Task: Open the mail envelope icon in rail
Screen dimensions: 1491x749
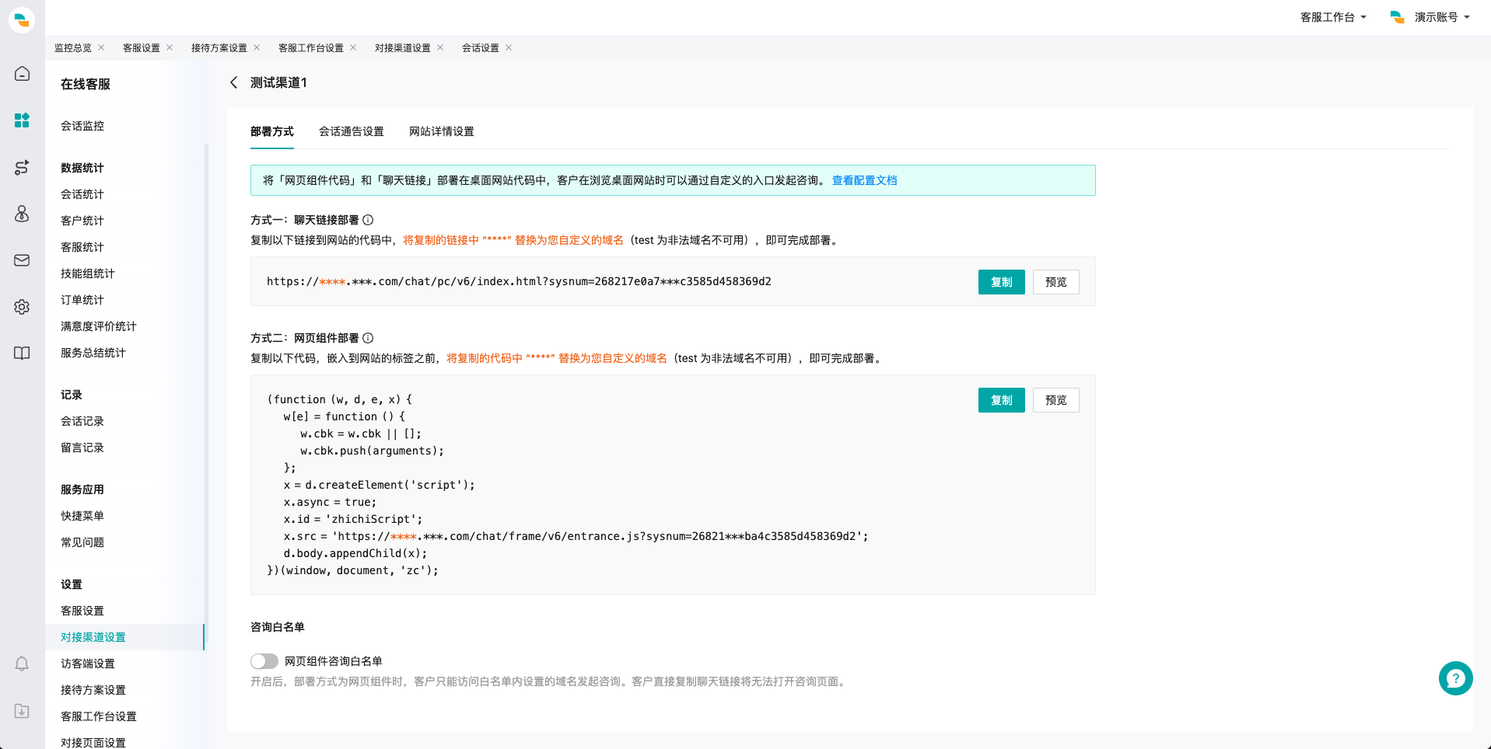Action: pos(22,260)
